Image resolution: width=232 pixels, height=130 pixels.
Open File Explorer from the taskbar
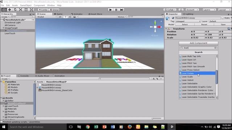[x=146, y=127]
